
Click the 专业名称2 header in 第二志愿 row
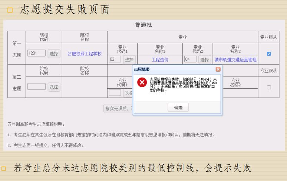point(235,83)
